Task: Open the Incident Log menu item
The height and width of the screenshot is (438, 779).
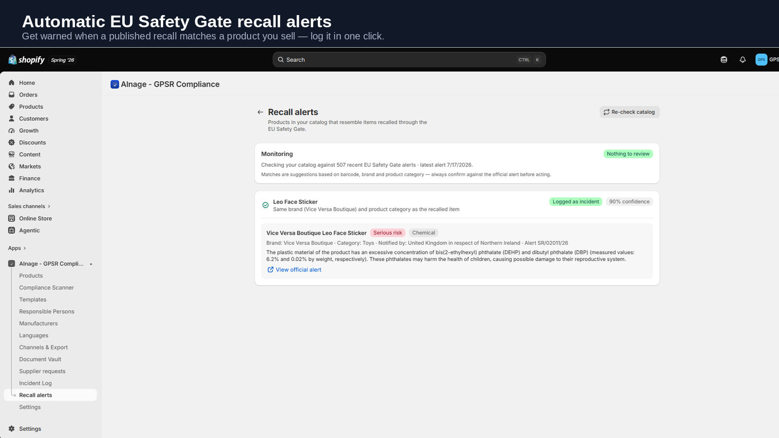Action: [x=36, y=383]
